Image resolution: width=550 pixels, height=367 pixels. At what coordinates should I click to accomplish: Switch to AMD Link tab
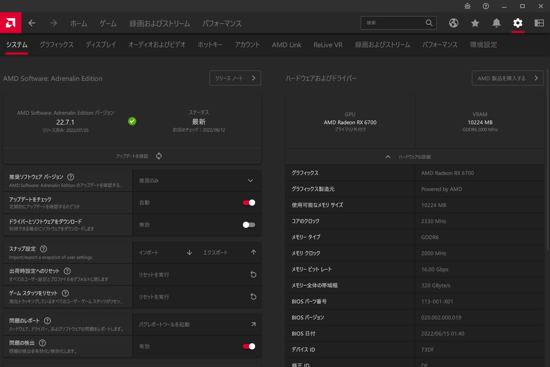(286, 45)
